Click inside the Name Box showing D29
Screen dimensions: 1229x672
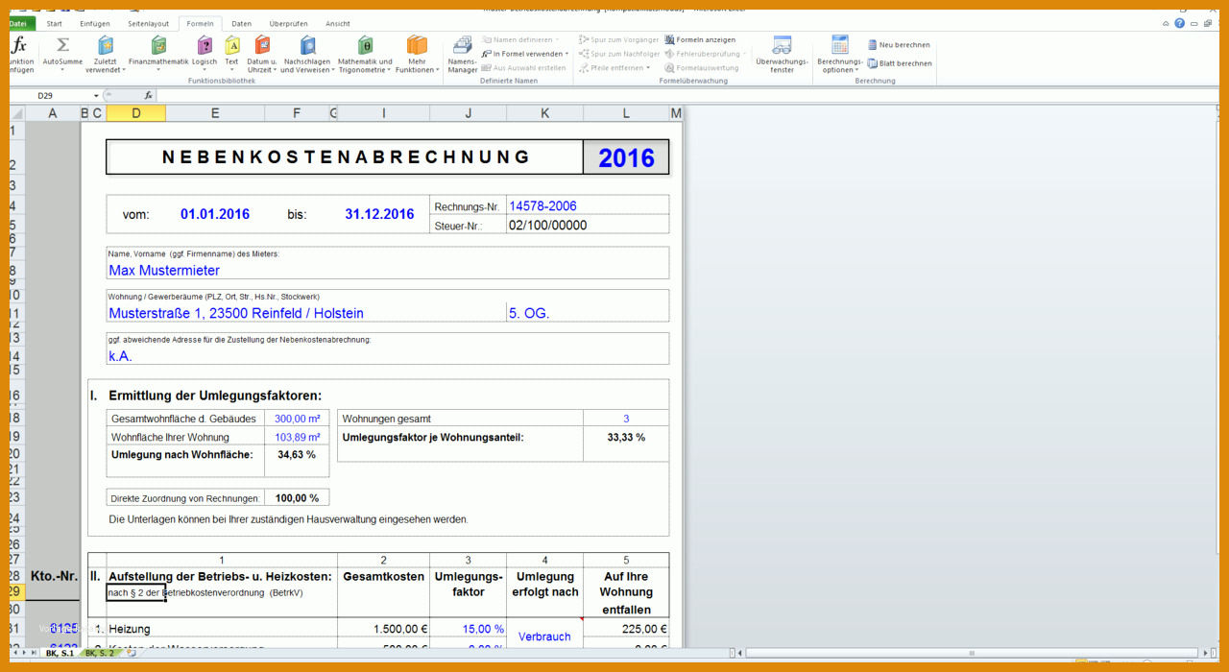(50, 96)
